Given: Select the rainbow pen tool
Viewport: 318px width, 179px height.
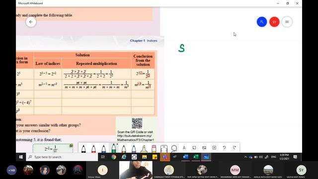Looking at the screenshot, I should (x=124, y=149).
